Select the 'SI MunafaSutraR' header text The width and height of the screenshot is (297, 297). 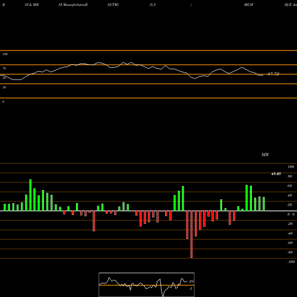(x=73, y=5)
